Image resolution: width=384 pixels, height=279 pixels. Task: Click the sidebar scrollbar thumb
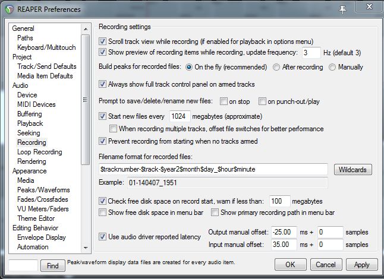(85, 100)
